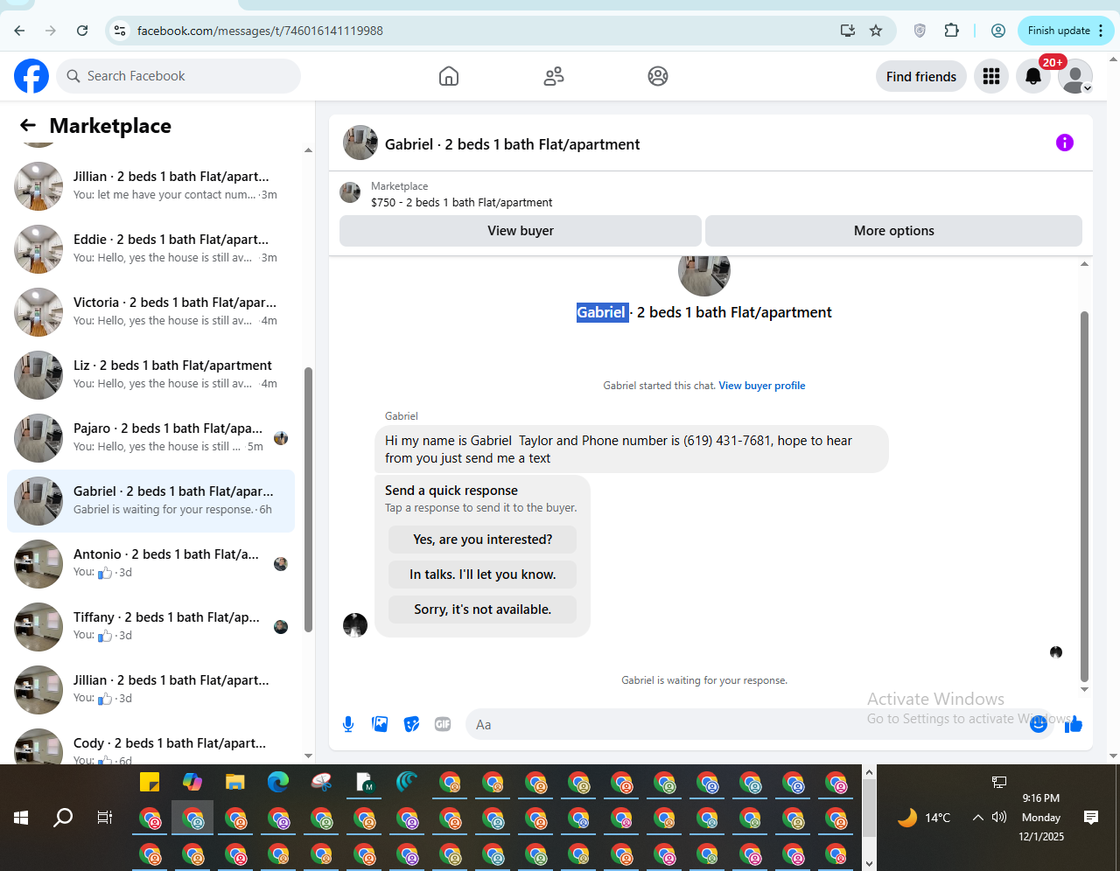This screenshot has height=871, width=1120.
Task: Click the View buyer button
Action: (521, 231)
